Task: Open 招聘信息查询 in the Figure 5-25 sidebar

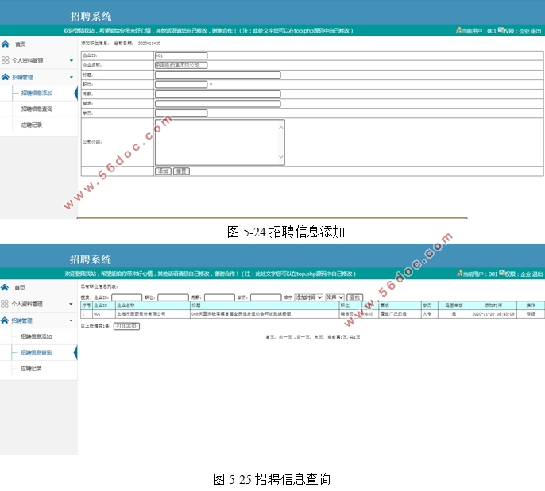Action: (37, 352)
